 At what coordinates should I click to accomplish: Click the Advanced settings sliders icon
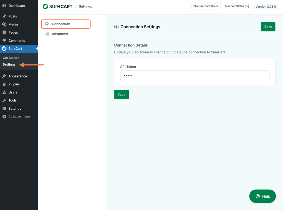(47, 34)
